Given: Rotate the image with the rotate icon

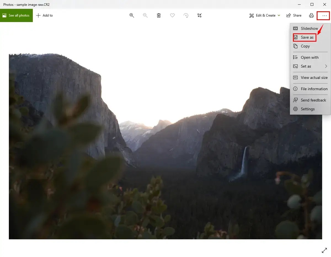Looking at the screenshot, I should coord(186,15).
